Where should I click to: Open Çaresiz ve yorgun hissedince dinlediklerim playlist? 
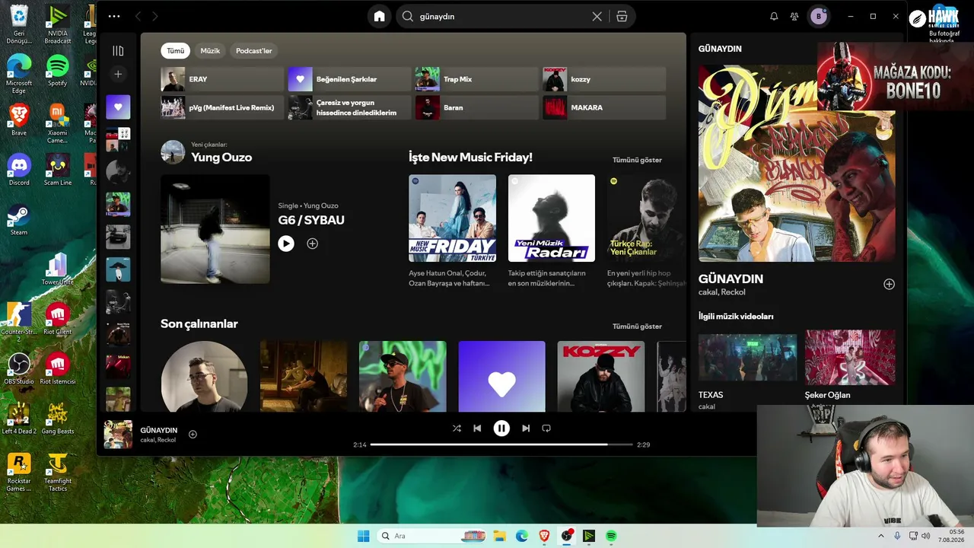pyautogui.click(x=349, y=107)
